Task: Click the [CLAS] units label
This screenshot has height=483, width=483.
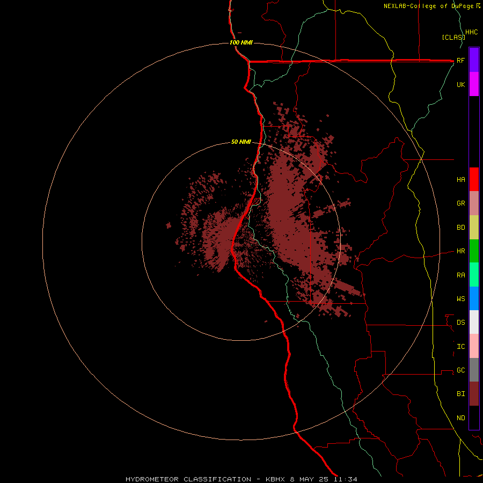Action: (x=453, y=38)
